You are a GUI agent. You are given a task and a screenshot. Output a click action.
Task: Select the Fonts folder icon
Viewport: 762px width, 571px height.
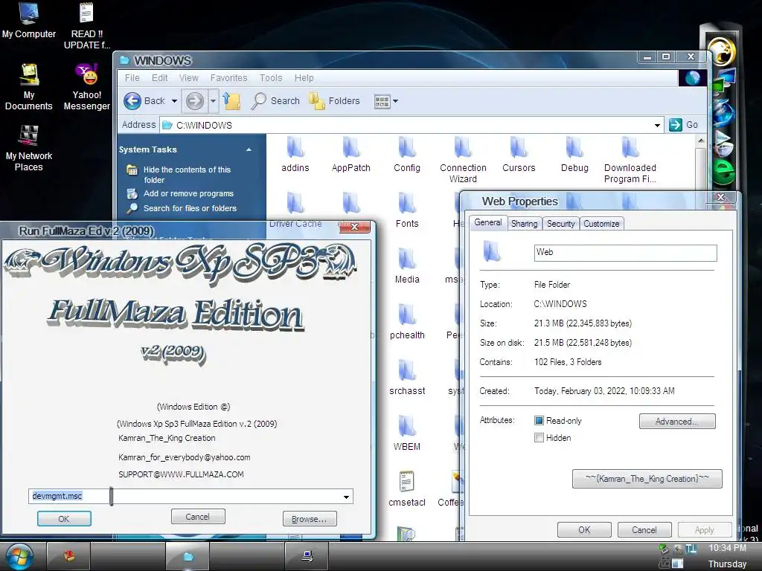coord(407,203)
